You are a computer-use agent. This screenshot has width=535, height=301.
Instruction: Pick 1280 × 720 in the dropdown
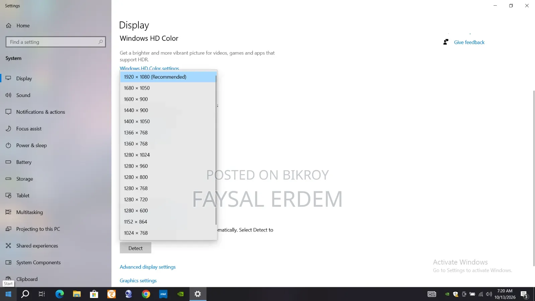click(168, 199)
